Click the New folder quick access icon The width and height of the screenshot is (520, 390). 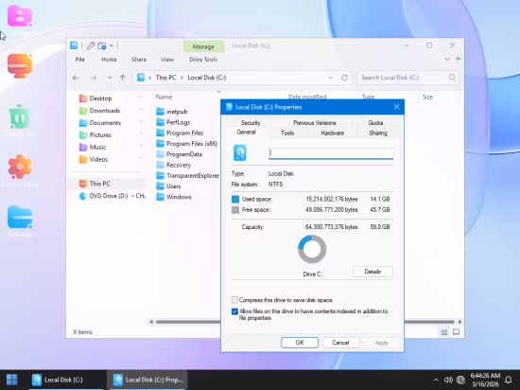point(102,45)
